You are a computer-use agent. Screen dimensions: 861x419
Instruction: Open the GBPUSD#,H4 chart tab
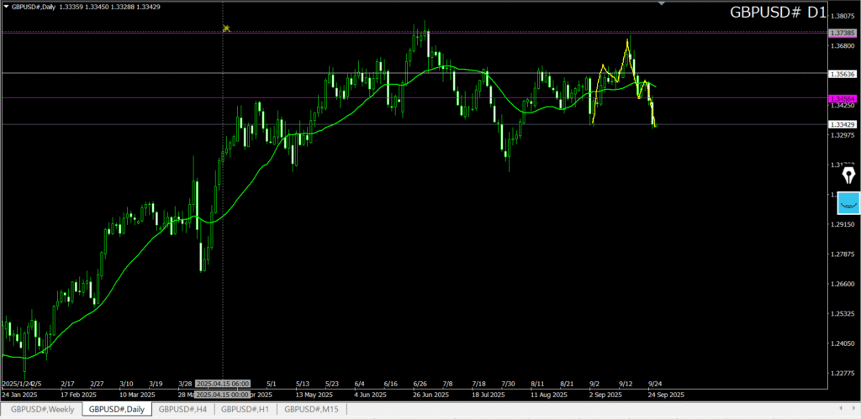pyautogui.click(x=182, y=410)
